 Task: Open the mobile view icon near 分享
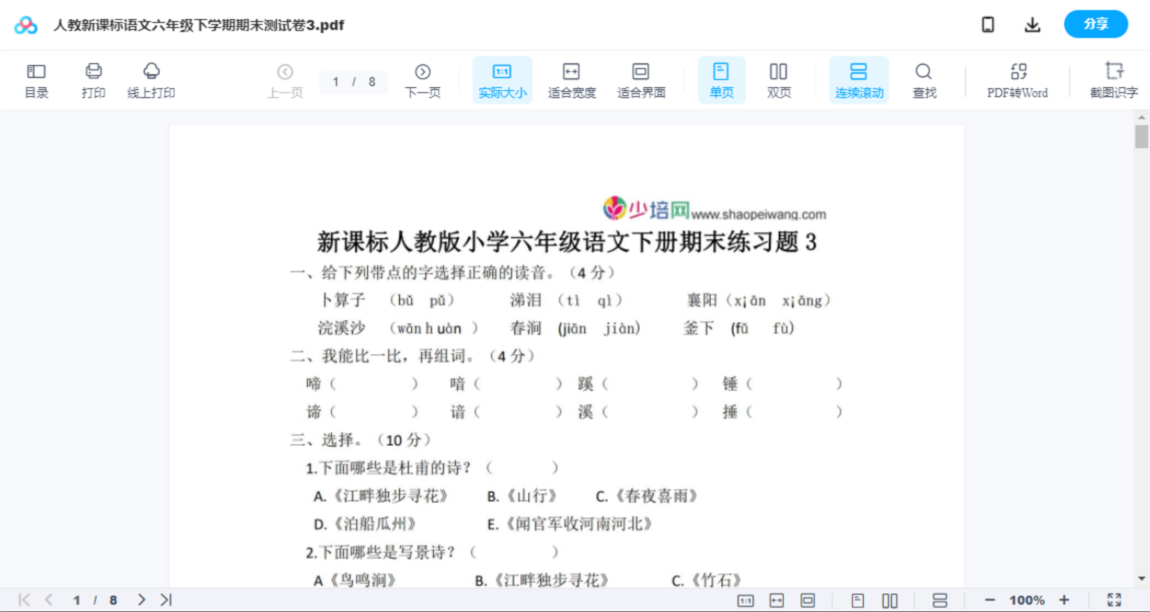[988, 24]
